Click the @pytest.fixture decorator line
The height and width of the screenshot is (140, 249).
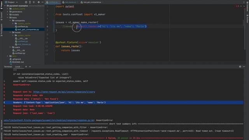point(78,42)
